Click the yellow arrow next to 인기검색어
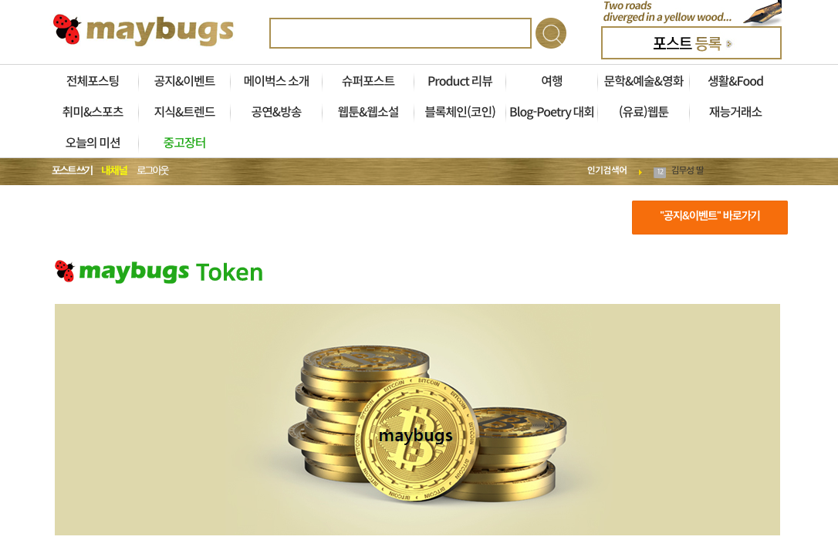The image size is (838, 540). tap(640, 172)
